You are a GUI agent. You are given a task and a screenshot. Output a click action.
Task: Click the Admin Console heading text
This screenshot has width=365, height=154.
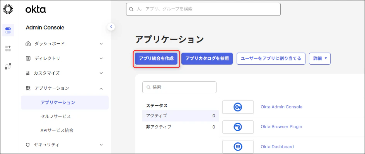coord(45,28)
